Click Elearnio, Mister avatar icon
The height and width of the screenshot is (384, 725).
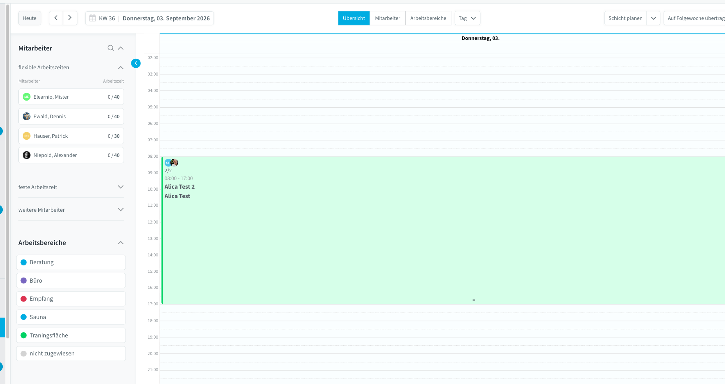[27, 97]
